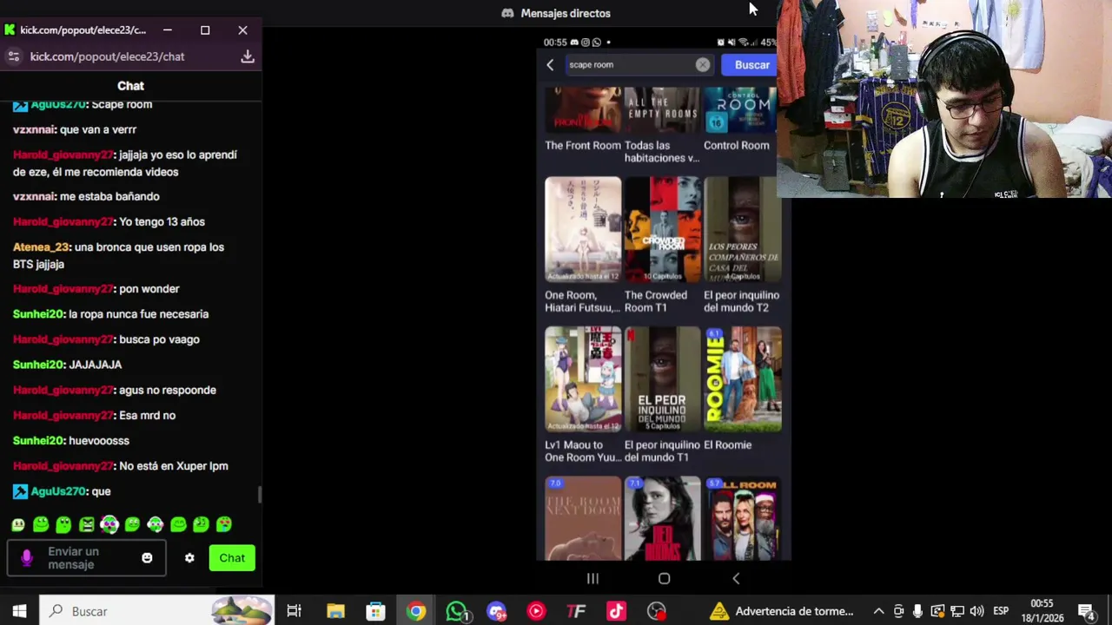Open 'One Room, Hiatari Futsuu' poster
The height and width of the screenshot is (625, 1112).
point(583,230)
